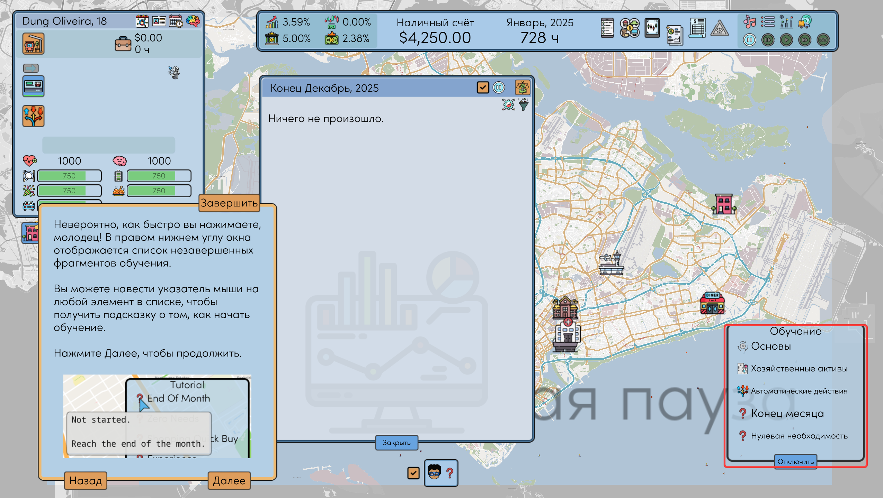Open the bulleted list menu icon
This screenshot has height=498, width=883.
tap(768, 22)
